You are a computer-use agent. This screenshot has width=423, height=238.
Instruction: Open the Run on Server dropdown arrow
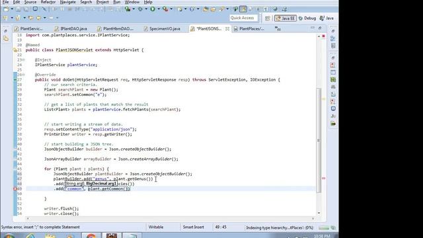click(x=134, y=9)
